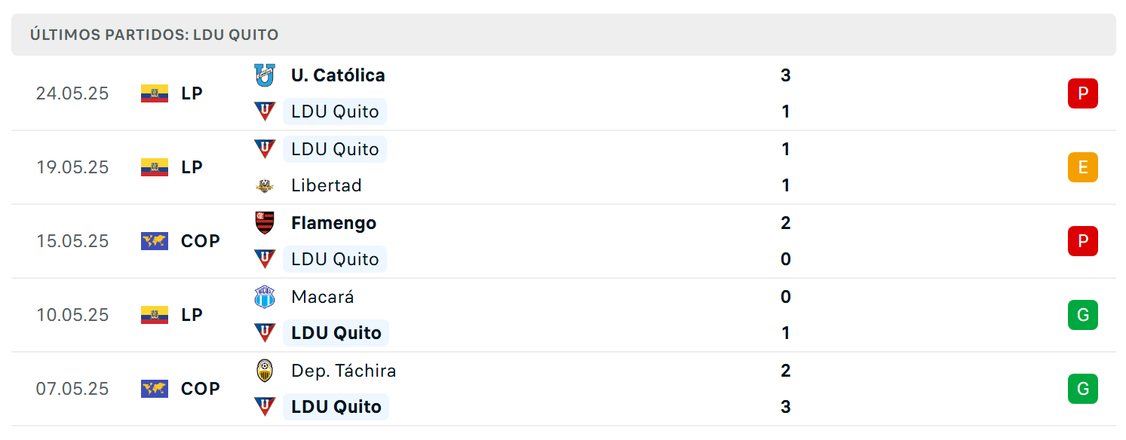The height and width of the screenshot is (440, 1126).
Task: Click the Libertad team logo
Action: 265,185
